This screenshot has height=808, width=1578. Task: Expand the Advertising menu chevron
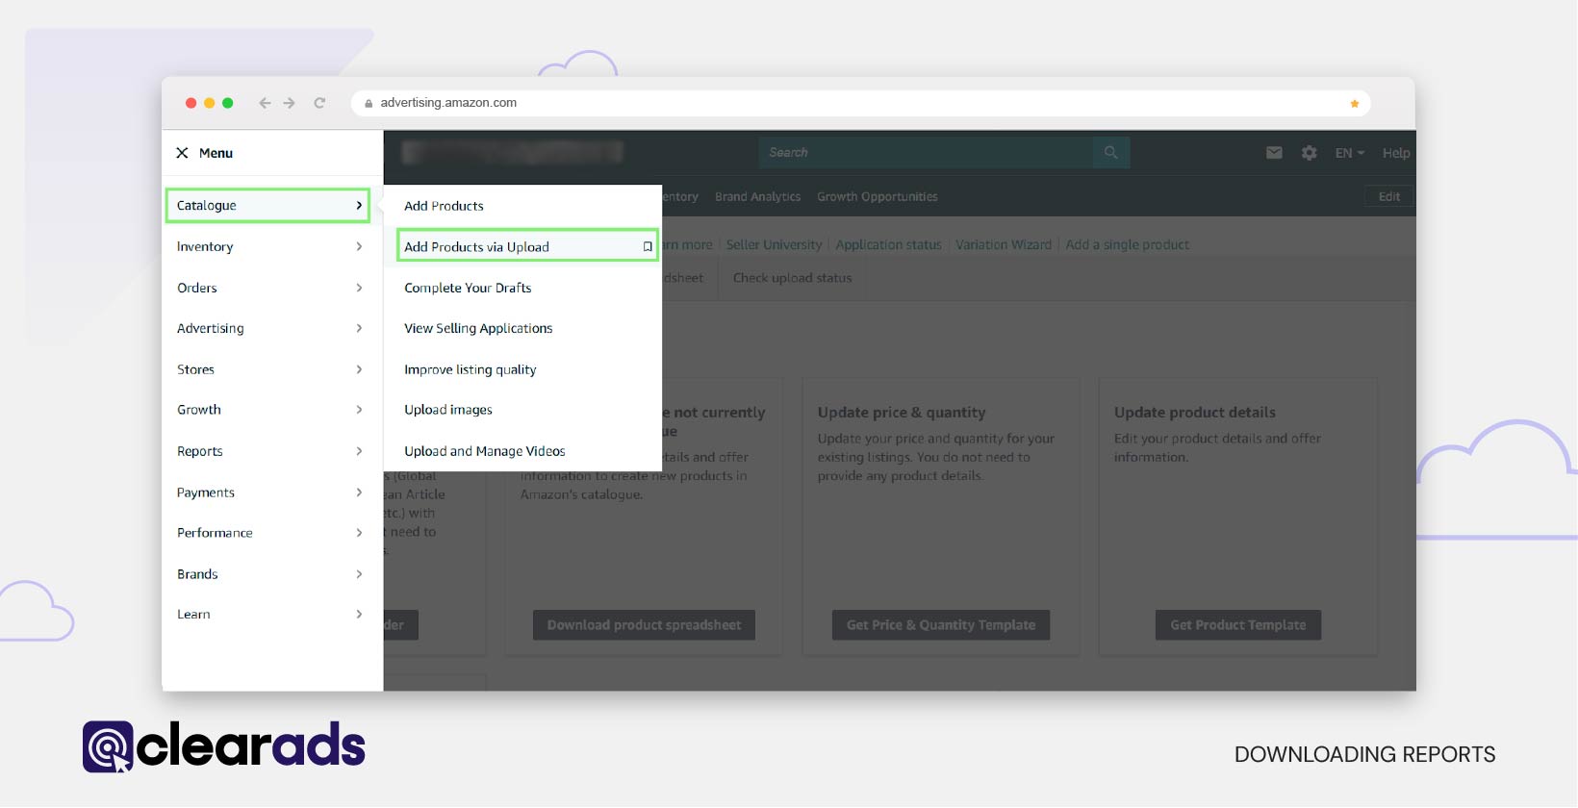[x=359, y=328]
